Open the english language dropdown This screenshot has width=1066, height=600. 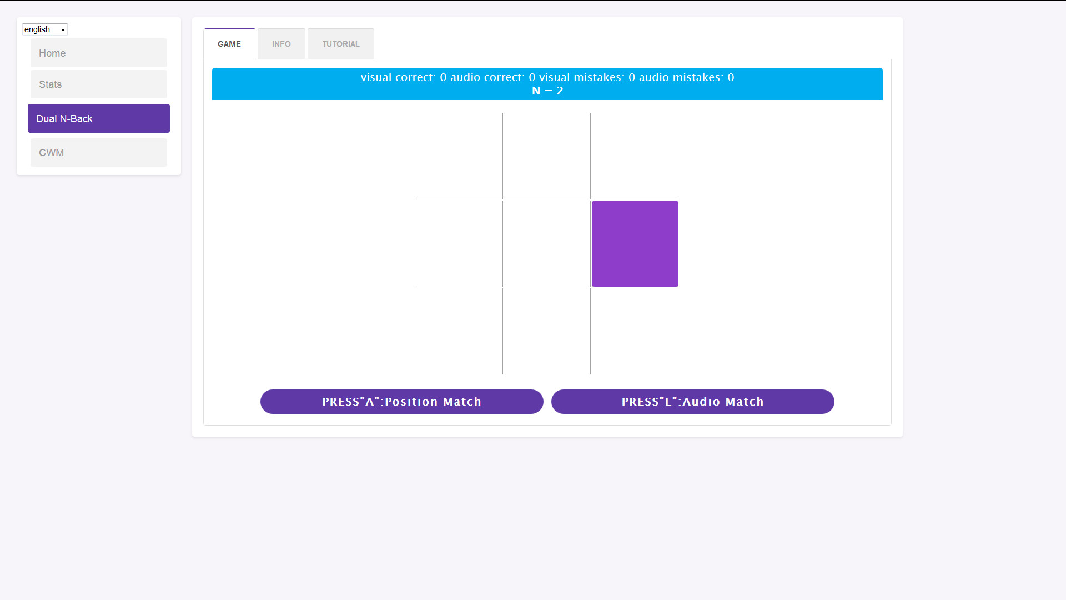pyautogui.click(x=44, y=29)
